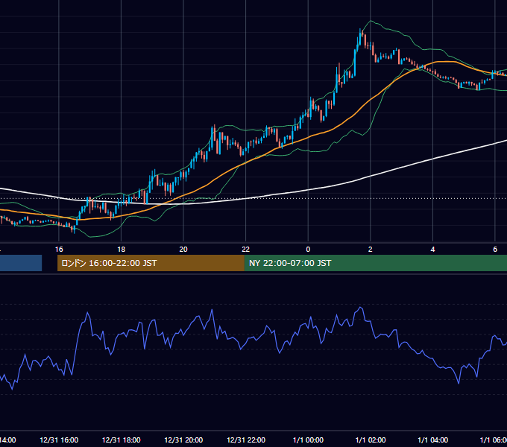Click the unlabeled blue session band

click(x=21, y=263)
